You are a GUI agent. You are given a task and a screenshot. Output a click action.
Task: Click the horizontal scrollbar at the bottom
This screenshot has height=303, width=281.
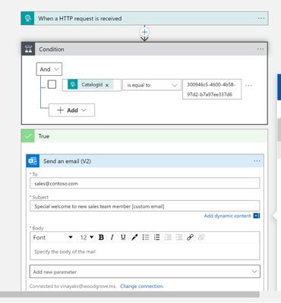[x=130, y=295]
